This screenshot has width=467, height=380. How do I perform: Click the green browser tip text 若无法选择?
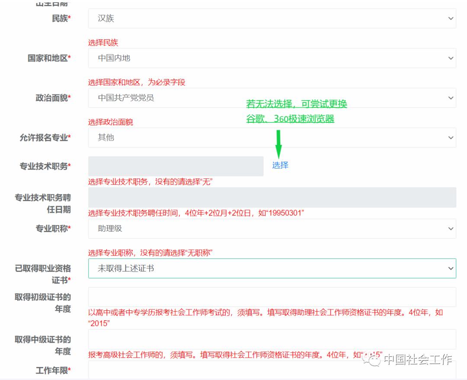(297, 104)
